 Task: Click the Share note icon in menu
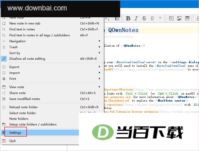click(4, 93)
